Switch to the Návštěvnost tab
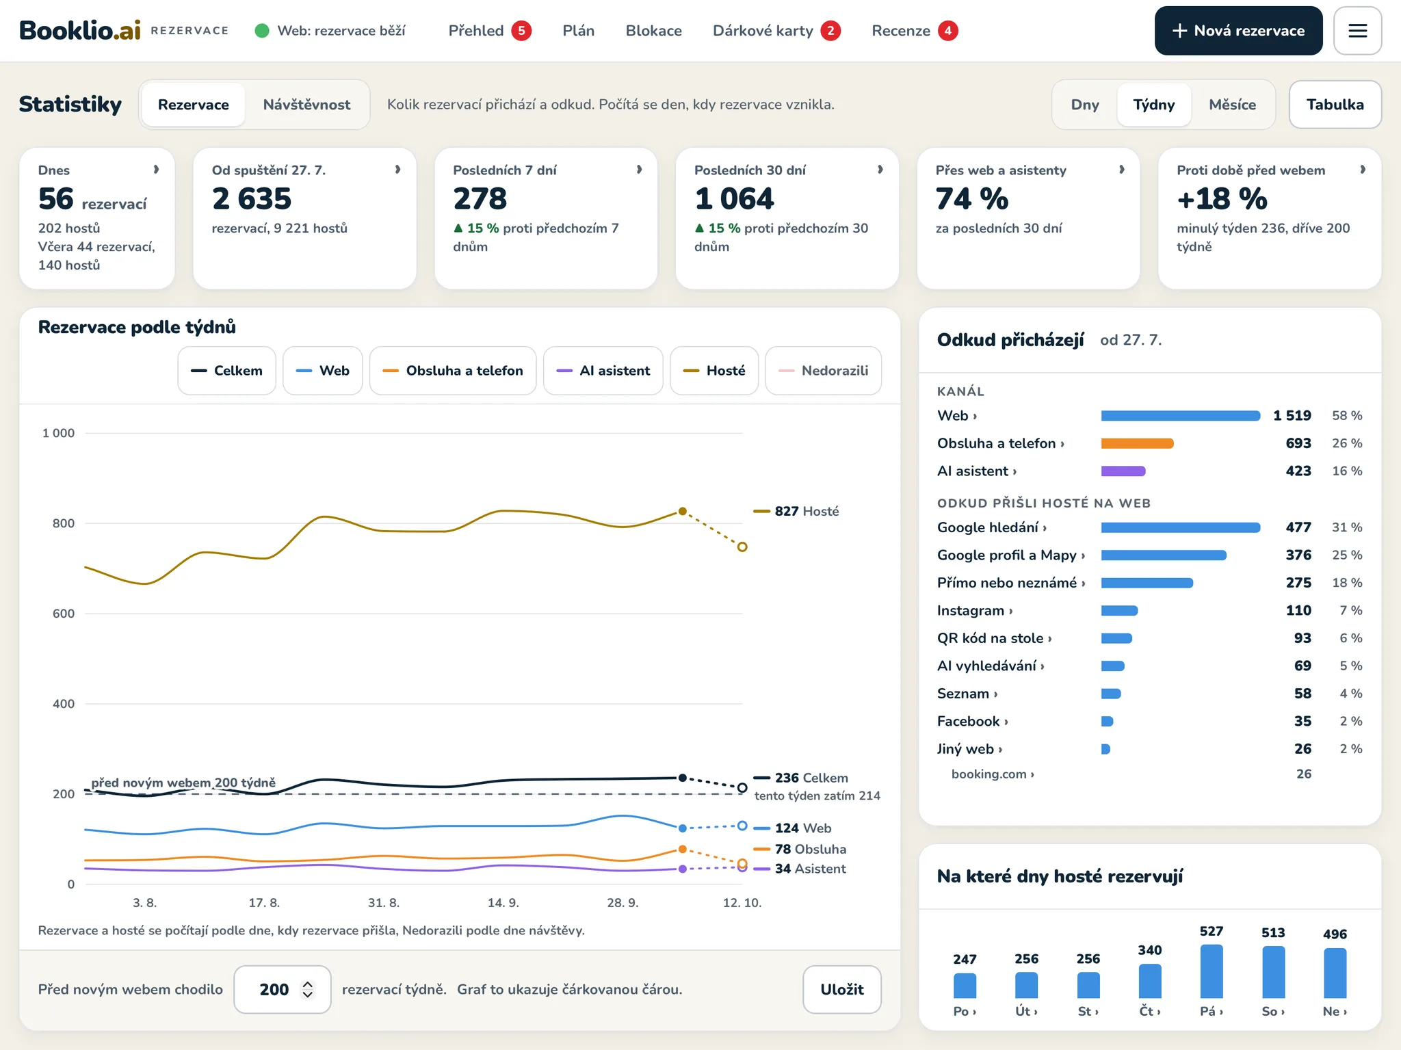Viewport: 1401px width, 1050px height. (x=306, y=105)
